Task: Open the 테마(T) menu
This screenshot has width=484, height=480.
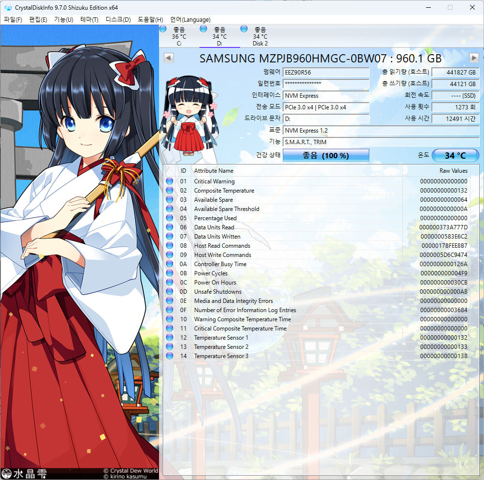Action: [89, 20]
